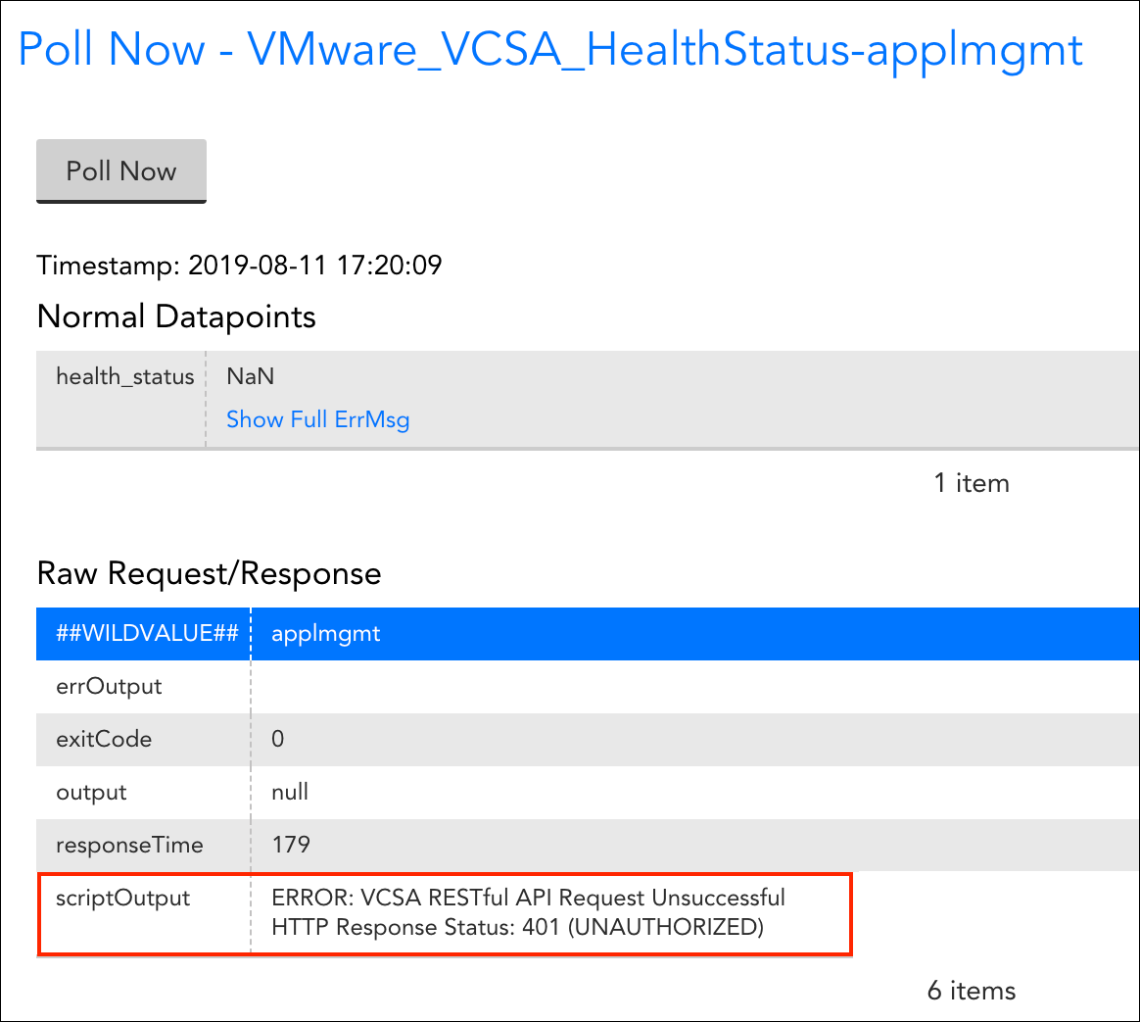Select the health_status datapoint label
This screenshot has height=1022, width=1140.
point(125,377)
